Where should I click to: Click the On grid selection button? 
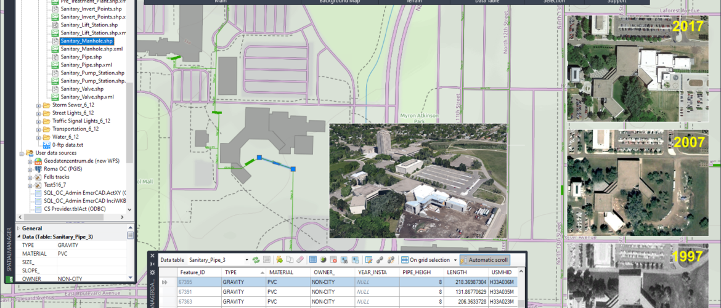[x=425, y=260]
